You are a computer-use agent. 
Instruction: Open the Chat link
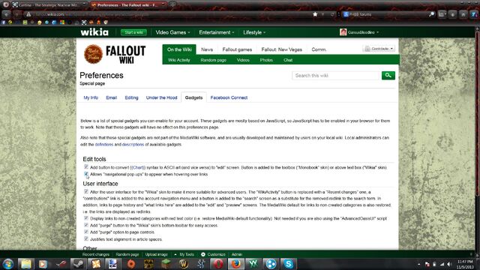(288, 60)
